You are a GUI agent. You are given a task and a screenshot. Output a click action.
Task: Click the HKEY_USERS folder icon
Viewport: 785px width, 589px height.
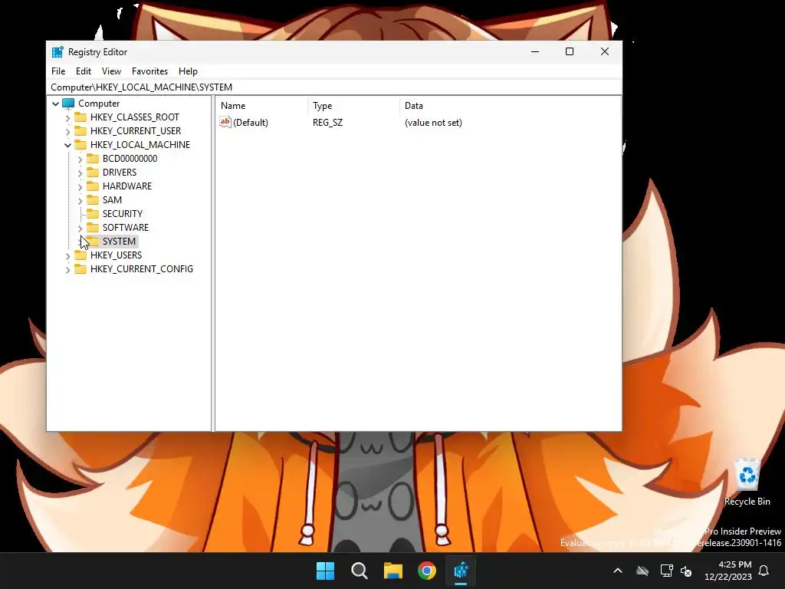coord(80,255)
